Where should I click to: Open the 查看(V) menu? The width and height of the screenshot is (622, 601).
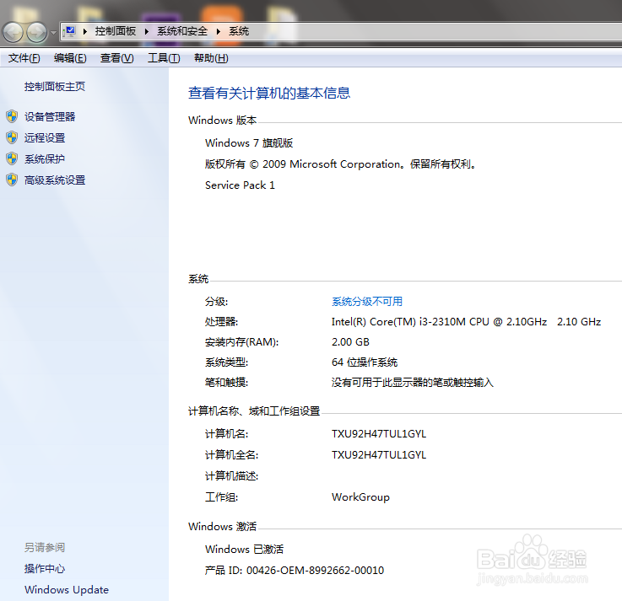point(117,58)
